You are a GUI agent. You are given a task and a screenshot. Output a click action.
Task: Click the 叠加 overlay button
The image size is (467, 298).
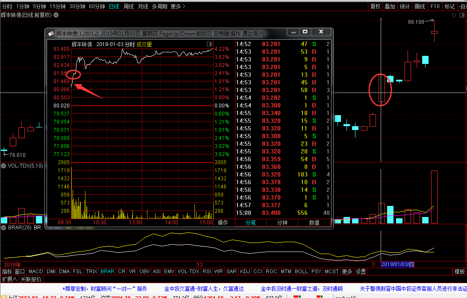(x=390, y=6)
